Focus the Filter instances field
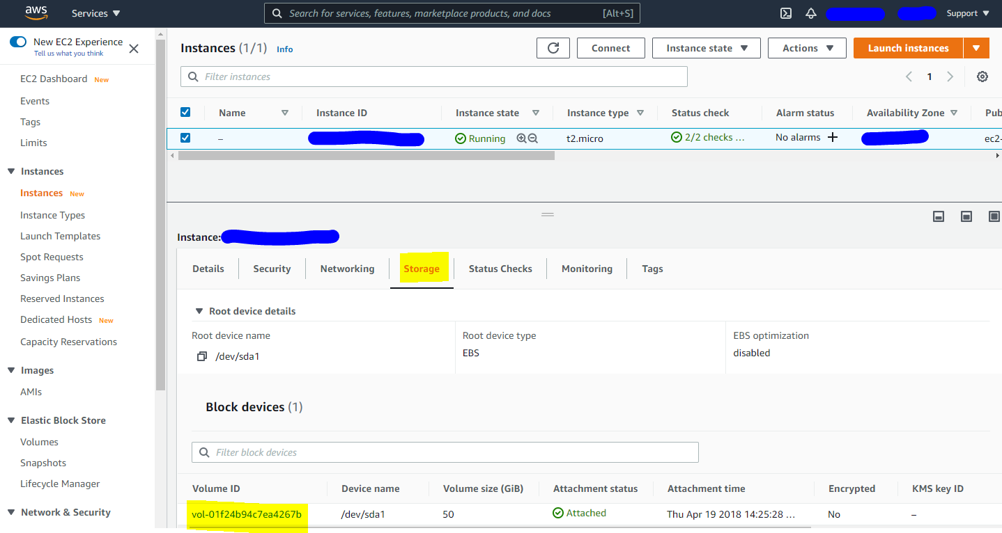1002x533 pixels. click(434, 77)
